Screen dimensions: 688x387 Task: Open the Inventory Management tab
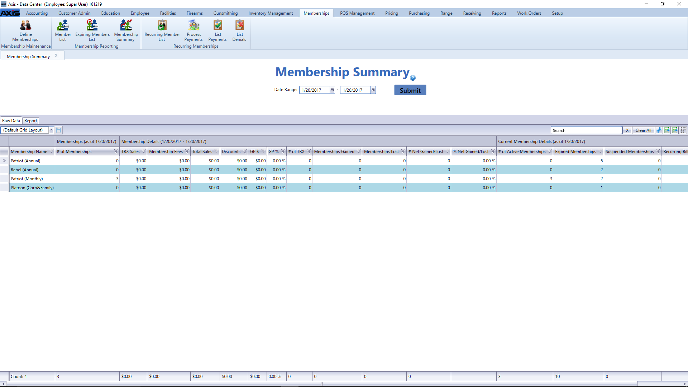point(271,13)
